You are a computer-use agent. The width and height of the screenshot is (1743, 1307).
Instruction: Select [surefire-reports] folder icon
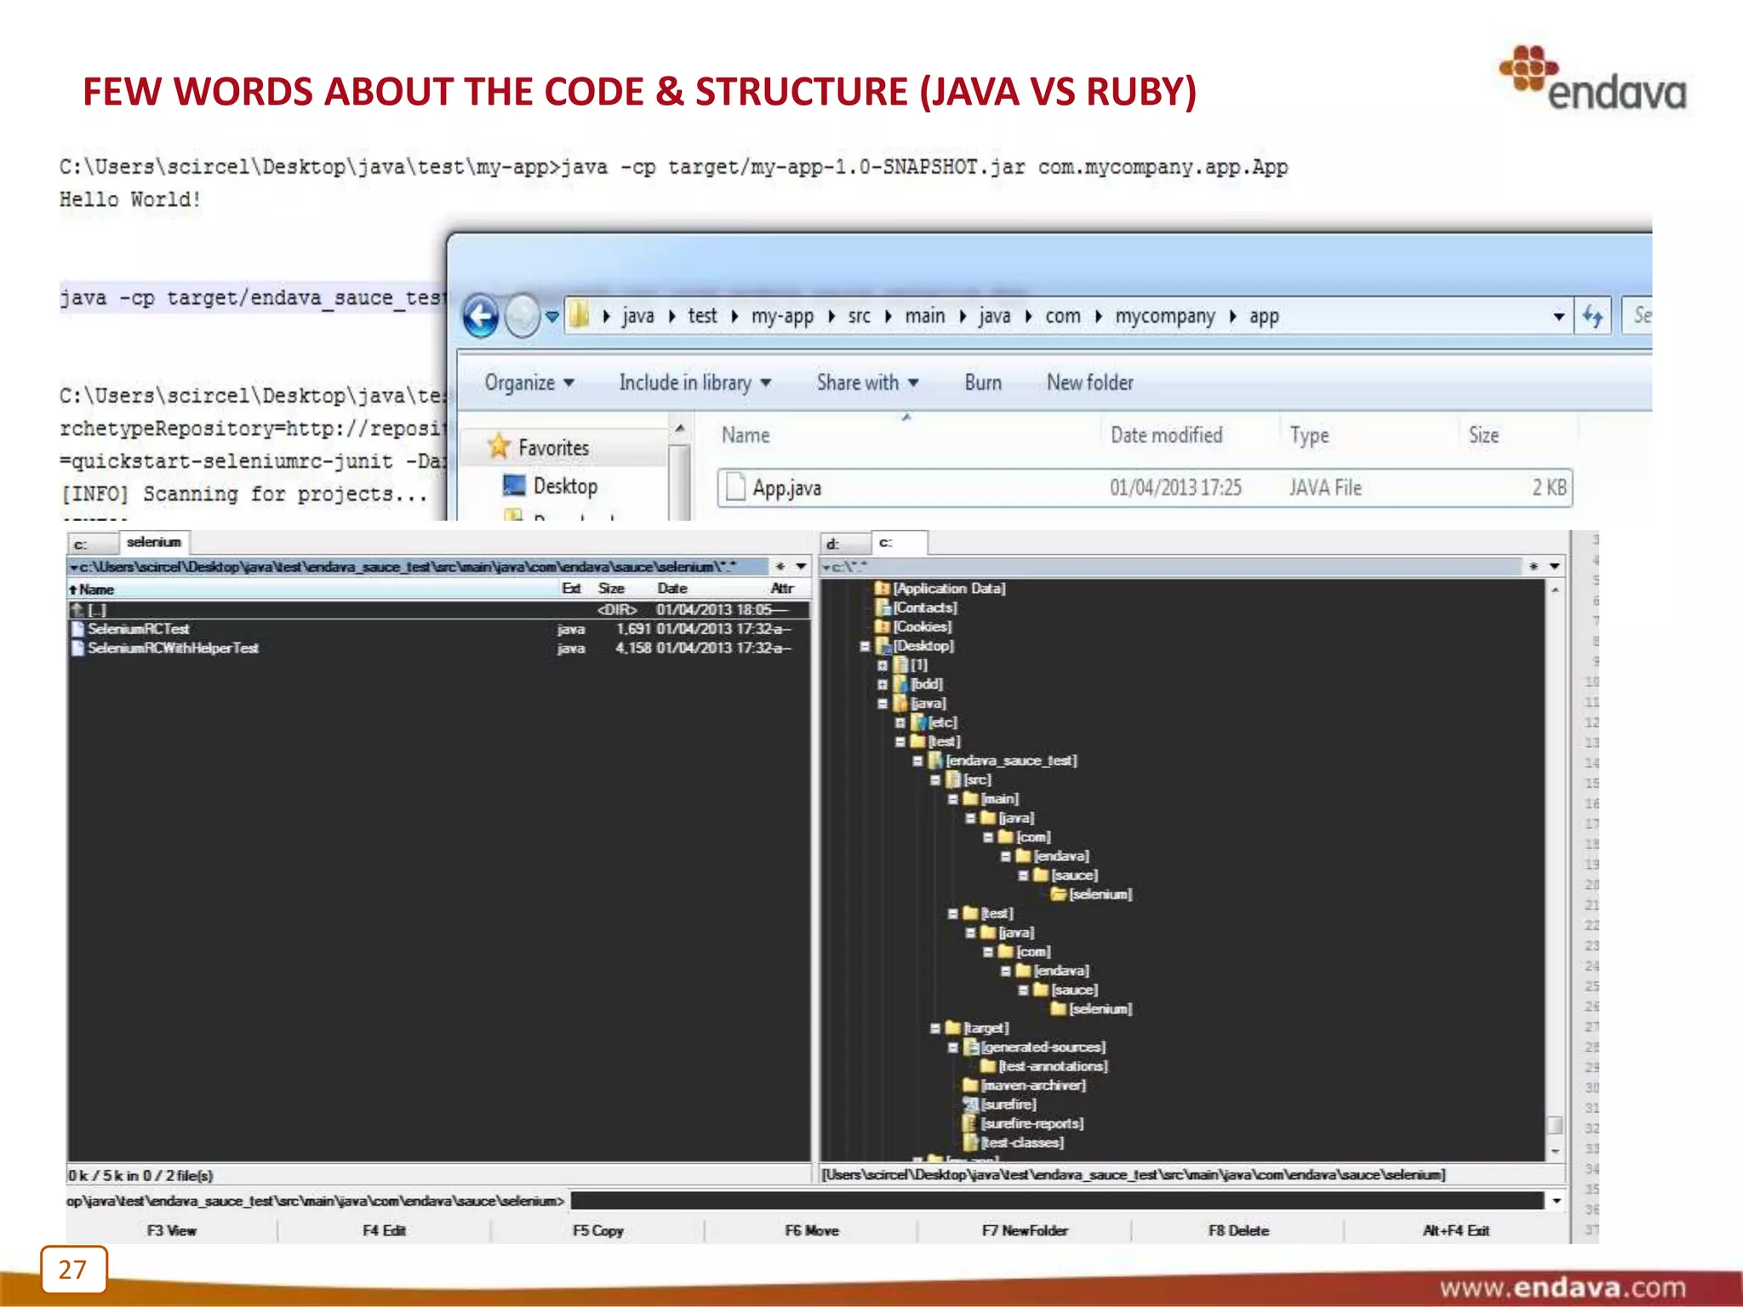(970, 1124)
